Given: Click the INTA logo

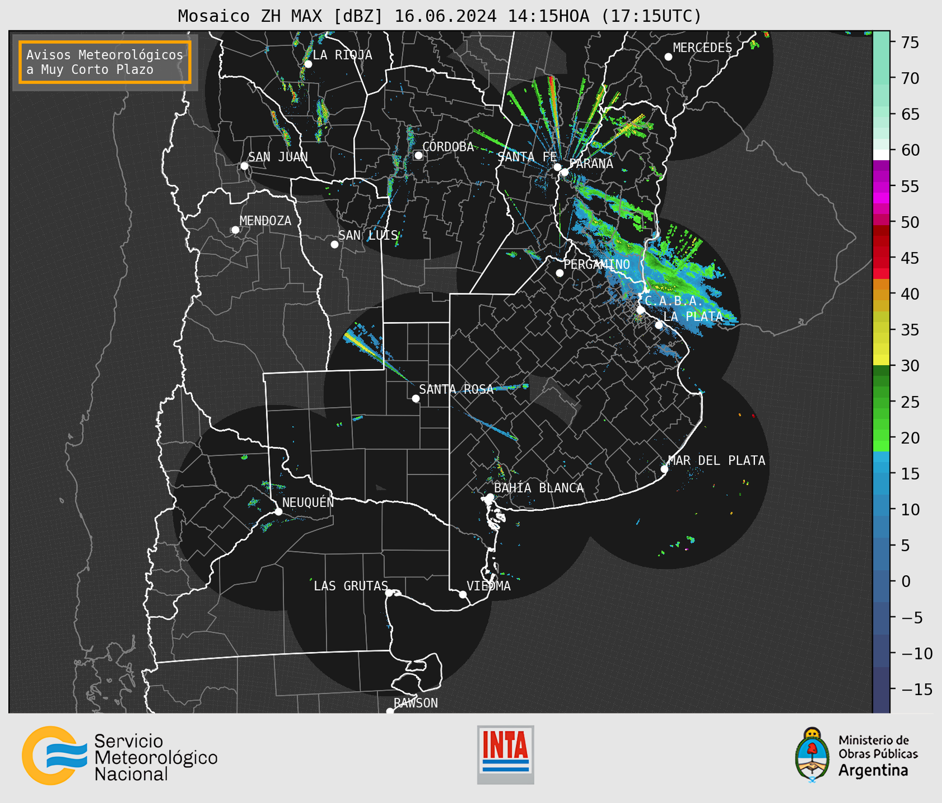Looking at the screenshot, I should pos(505,754).
